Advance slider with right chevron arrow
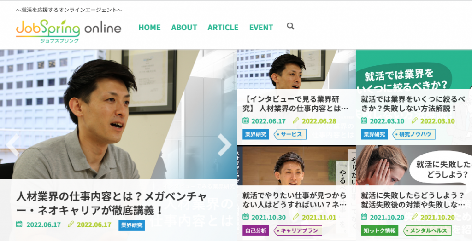Screen dimensions: 472x241 224,145
